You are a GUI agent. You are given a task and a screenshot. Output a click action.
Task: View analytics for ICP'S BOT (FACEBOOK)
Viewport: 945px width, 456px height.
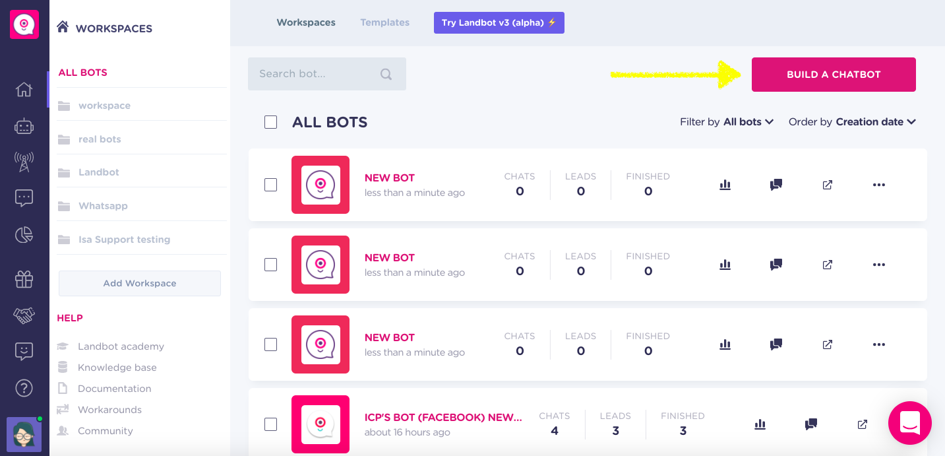pyautogui.click(x=760, y=424)
